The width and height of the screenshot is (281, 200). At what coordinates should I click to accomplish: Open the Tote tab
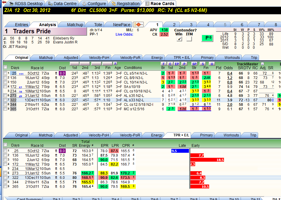pyautogui.click(x=98, y=25)
